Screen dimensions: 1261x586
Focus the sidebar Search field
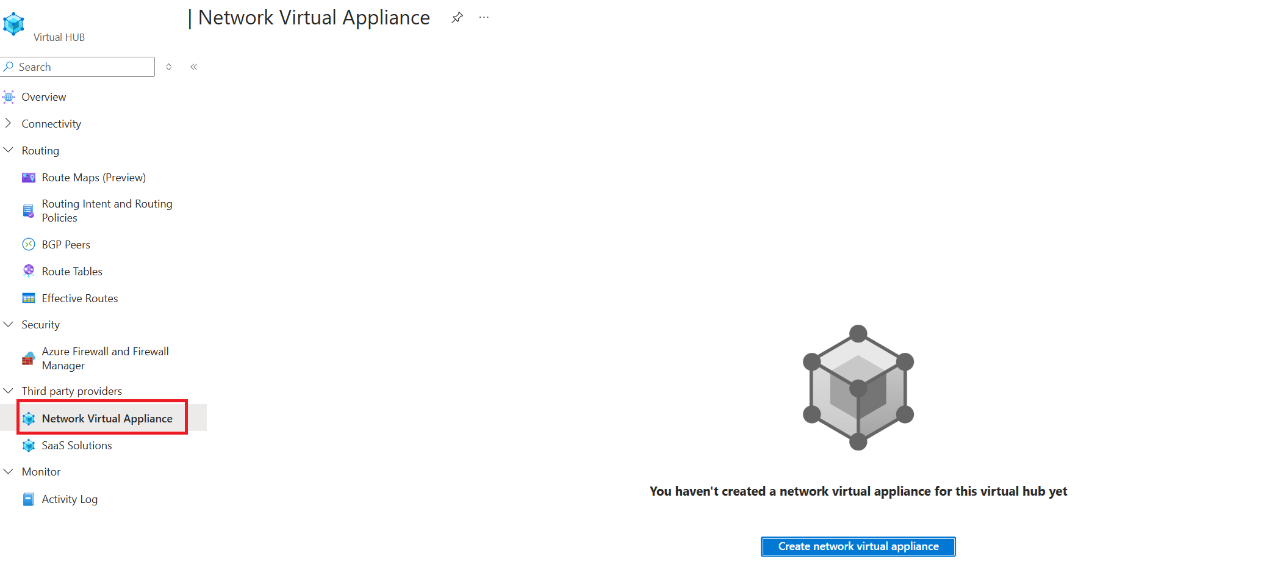coord(79,67)
